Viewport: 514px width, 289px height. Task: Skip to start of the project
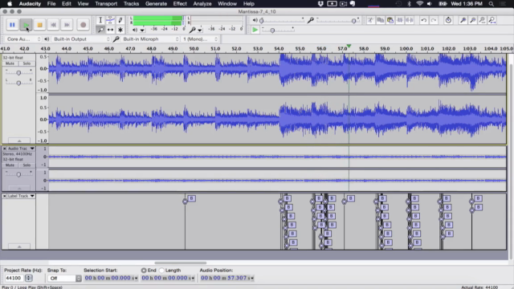click(x=54, y=25)
